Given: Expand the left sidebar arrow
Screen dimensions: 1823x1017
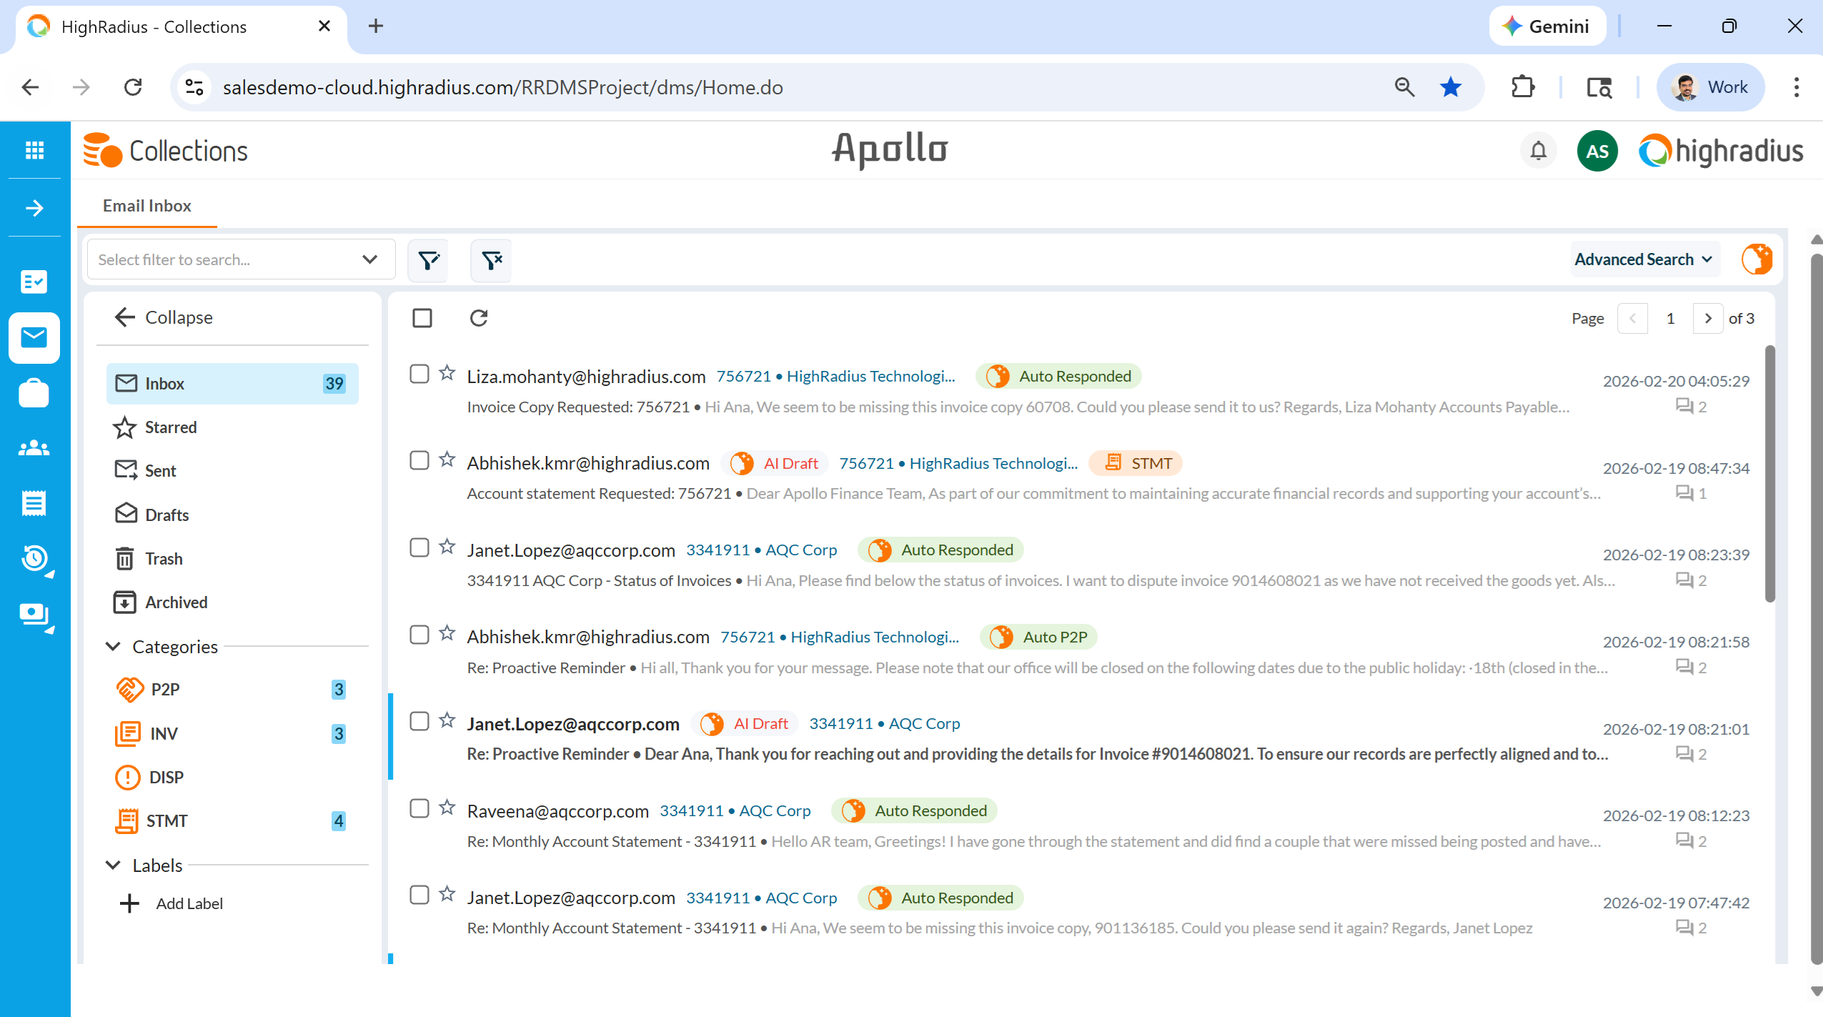Looking at the screenshot, I should (x=34, y=208).
